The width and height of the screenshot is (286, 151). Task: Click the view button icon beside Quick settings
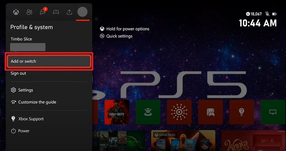point(102,36)
